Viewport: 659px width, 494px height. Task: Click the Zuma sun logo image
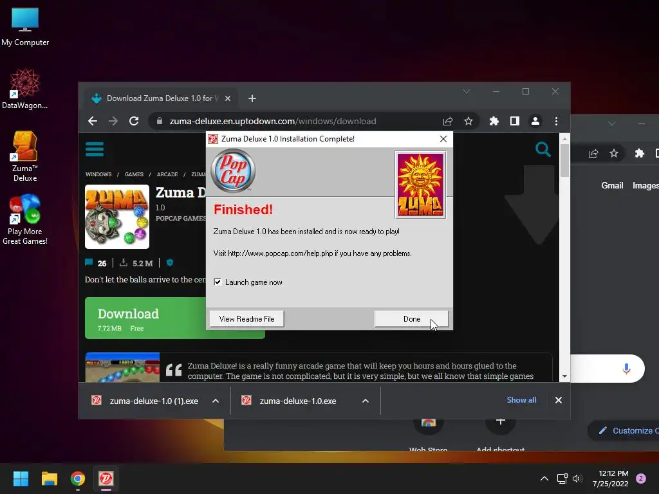pyautogui.click(x=420, y=185)
